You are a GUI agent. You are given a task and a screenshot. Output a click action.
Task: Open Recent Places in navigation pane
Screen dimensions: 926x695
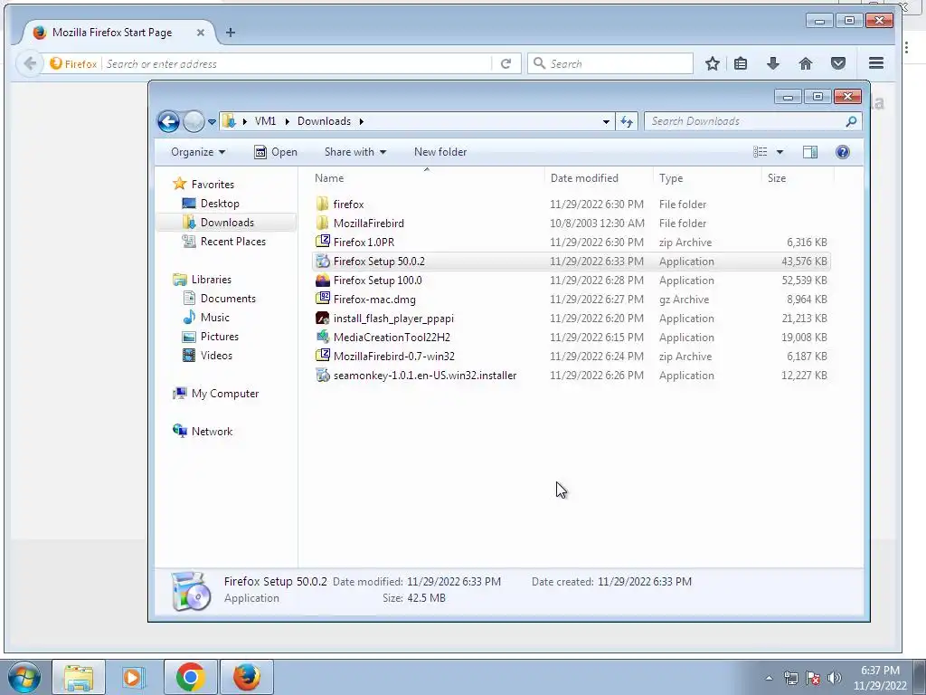click(x=232, y=241)
